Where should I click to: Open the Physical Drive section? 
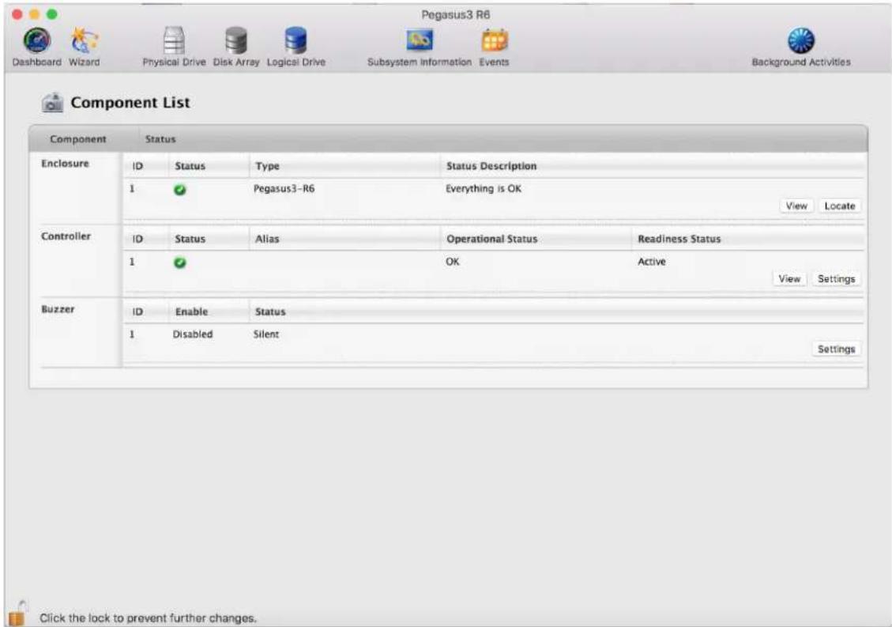click(x=174, y=47)
